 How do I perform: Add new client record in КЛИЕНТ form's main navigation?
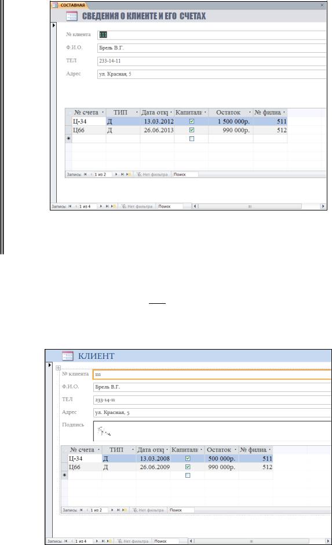(x=109, y=541)
